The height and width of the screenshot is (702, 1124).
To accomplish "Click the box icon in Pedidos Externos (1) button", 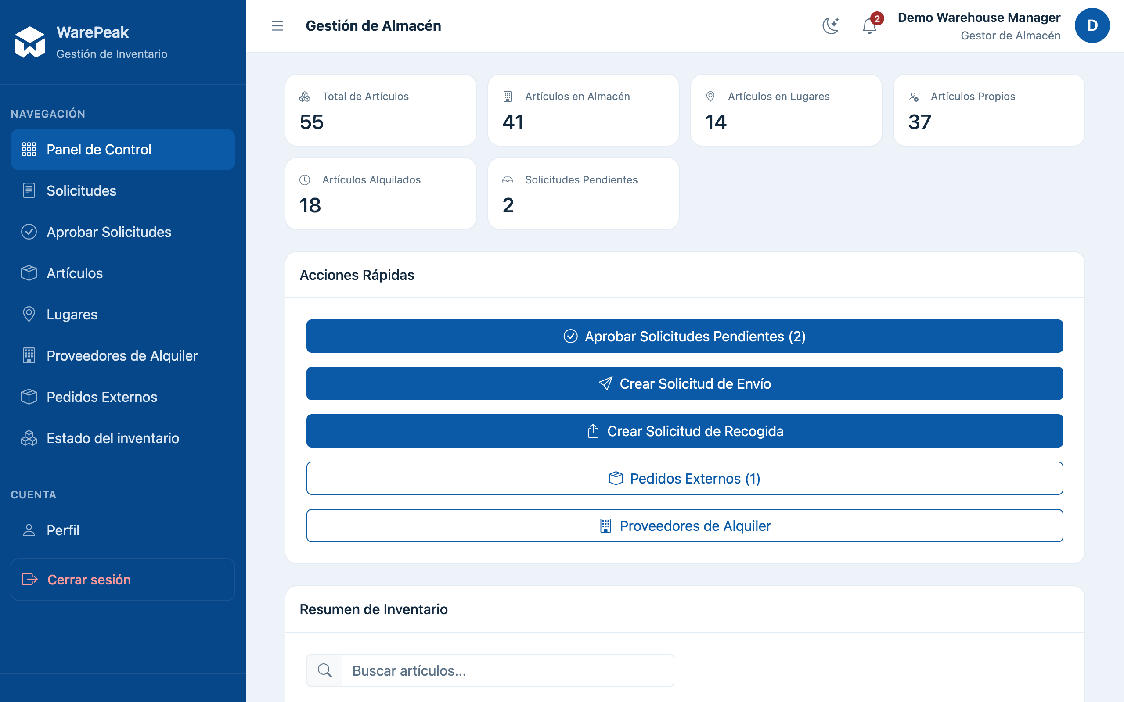I will tap(616, 478).
